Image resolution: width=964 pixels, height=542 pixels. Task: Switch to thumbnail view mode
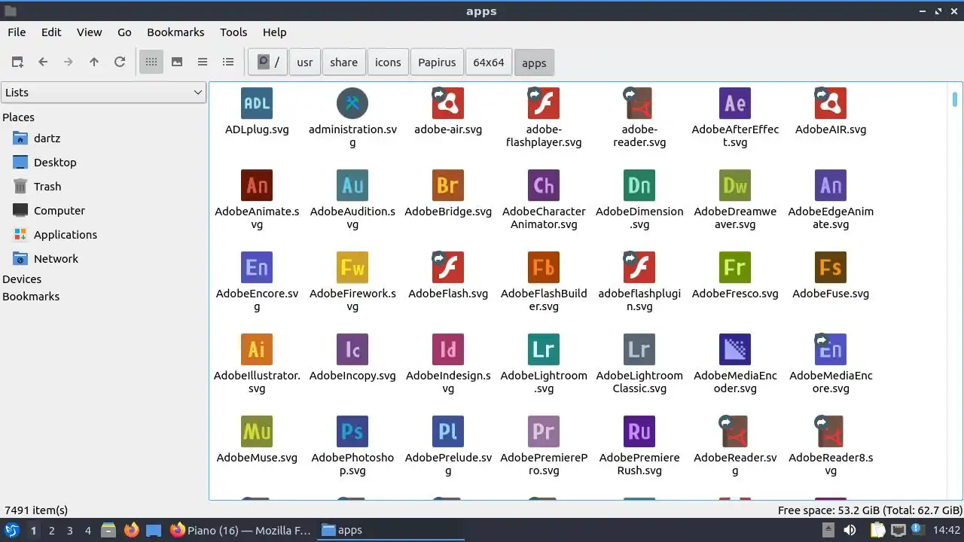tap(177, 62)
